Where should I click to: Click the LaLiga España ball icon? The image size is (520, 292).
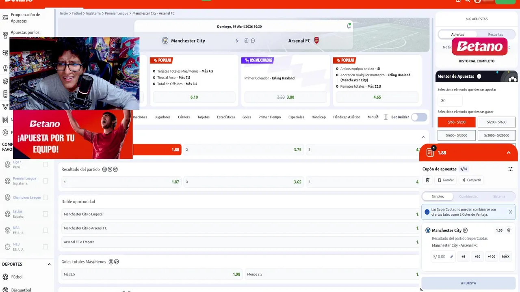7,214
